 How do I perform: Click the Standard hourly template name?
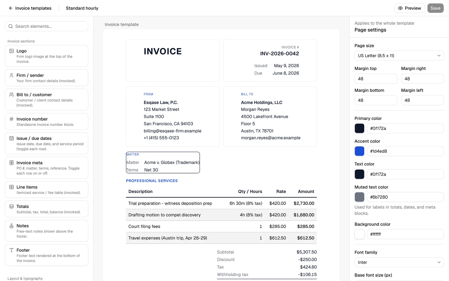point(82,8)
